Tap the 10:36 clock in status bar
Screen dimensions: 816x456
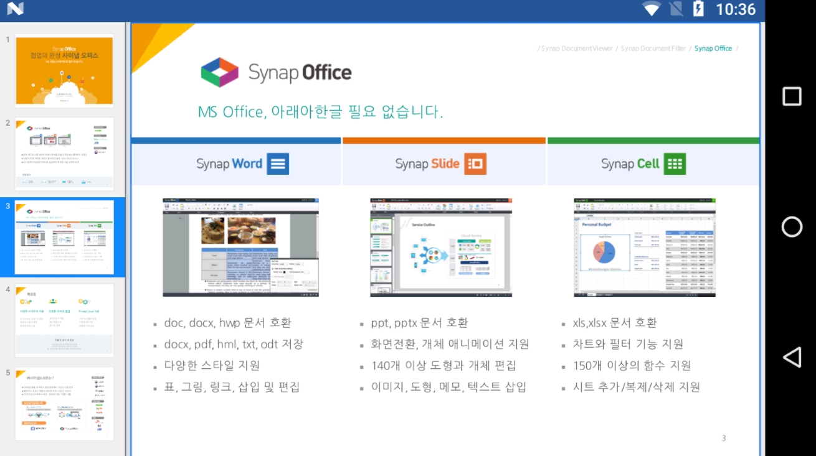pos(736,9)
